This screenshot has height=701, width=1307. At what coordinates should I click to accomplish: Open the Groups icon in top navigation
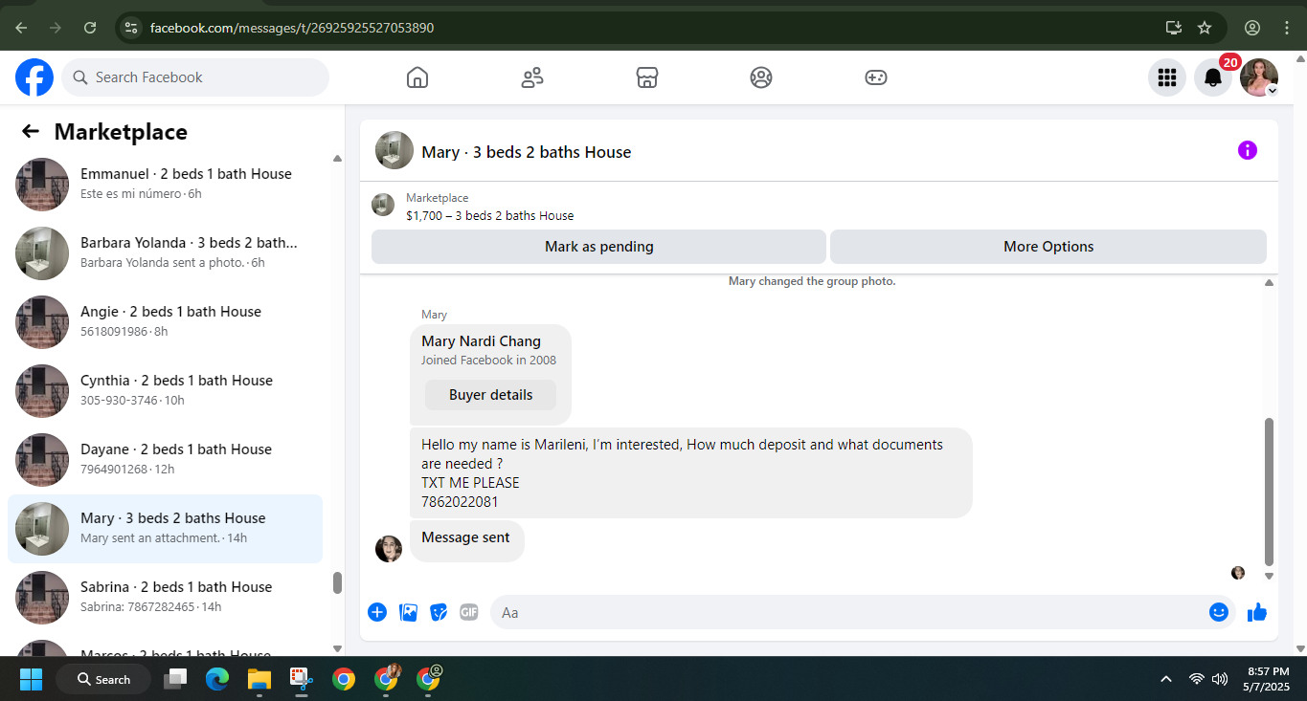click(x=761, y=77)
